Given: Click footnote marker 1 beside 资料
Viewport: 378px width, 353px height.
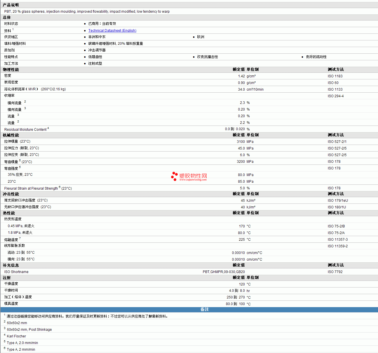Looking at the screenshot, I should (x=13, y=29).
